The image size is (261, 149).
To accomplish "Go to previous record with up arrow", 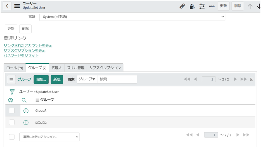I will point(250,6).
